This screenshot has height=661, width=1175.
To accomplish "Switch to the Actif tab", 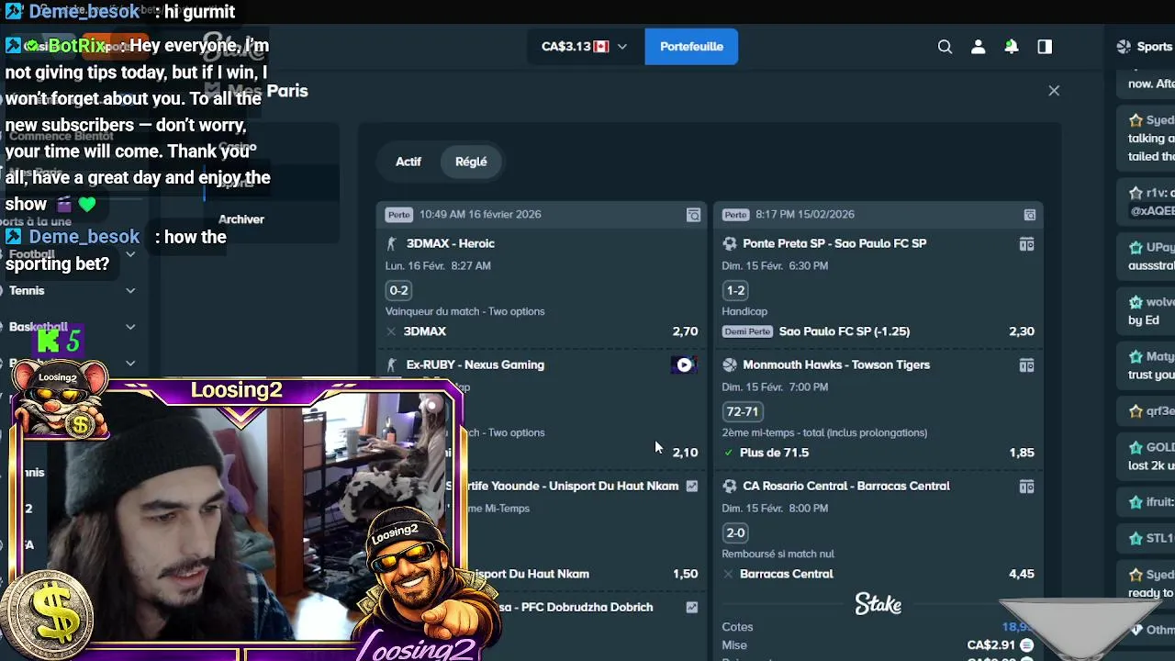I will 408,162.
